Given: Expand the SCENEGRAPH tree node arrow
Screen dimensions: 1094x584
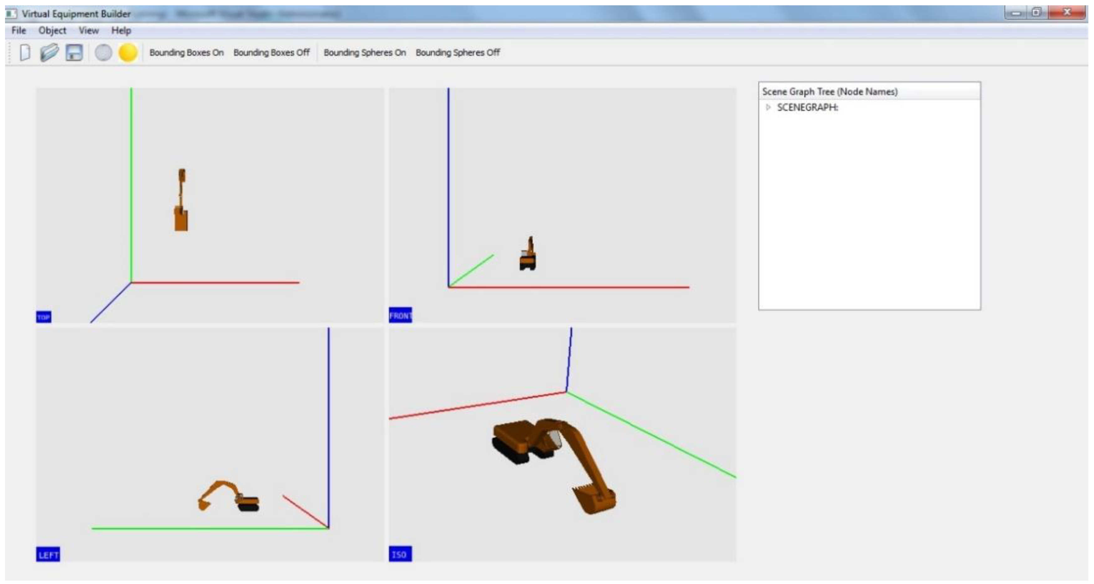Looking at the screenshot, I should [x=768, y=107].
